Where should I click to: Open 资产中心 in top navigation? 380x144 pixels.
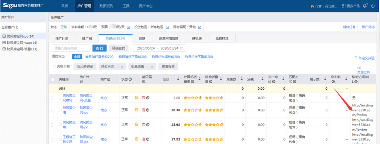click(146, 6)
